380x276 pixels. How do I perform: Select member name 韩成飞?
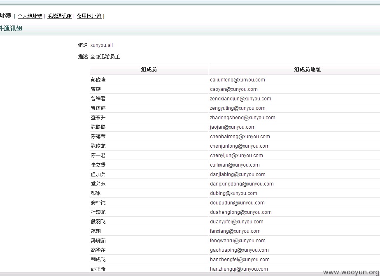tap(98, 260)
